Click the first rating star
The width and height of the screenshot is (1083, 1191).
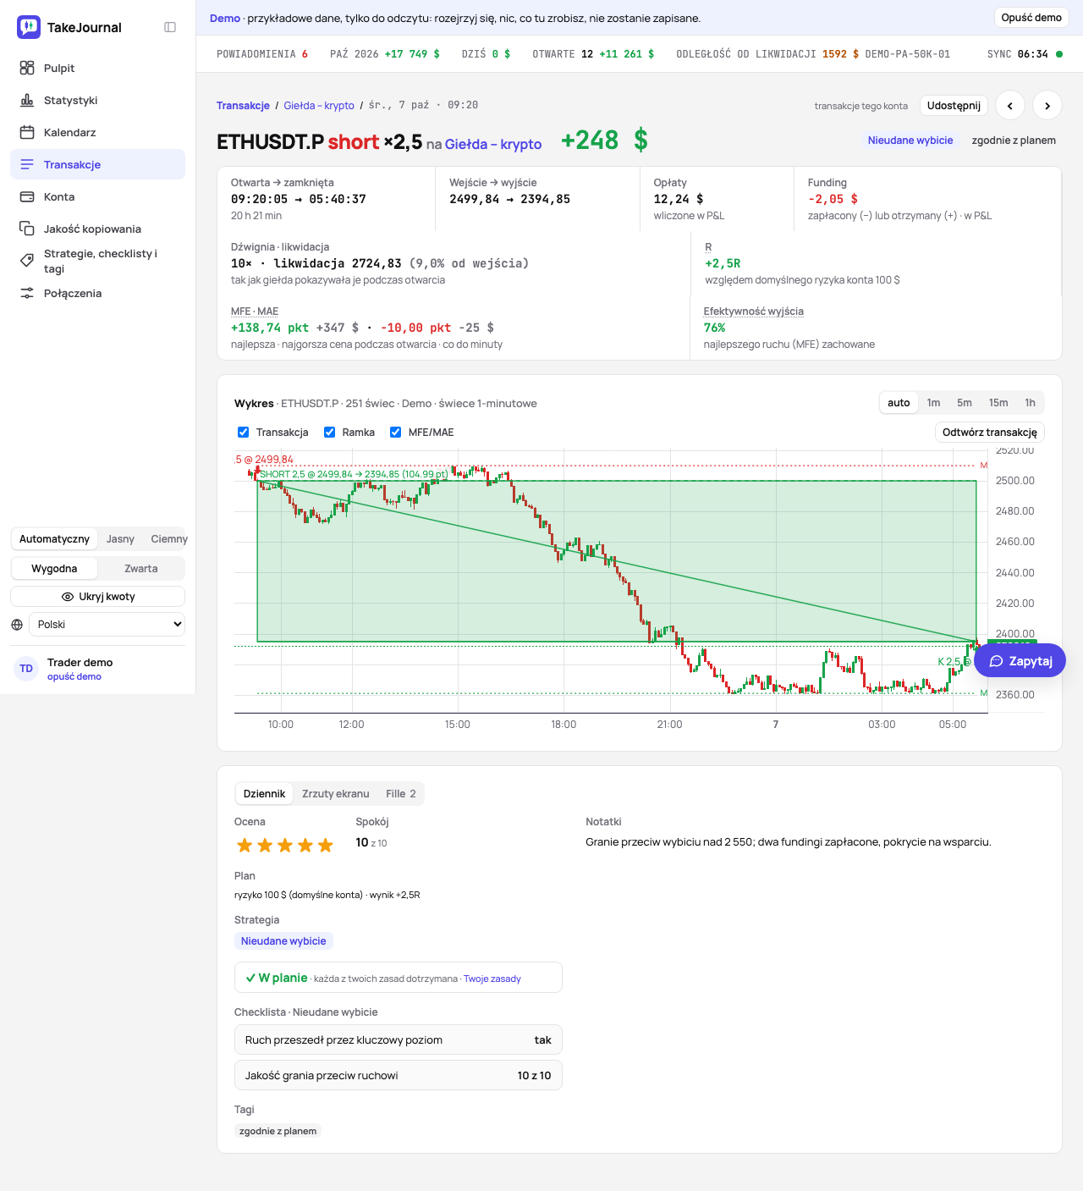pyautogui.click(x=245, y=845)
